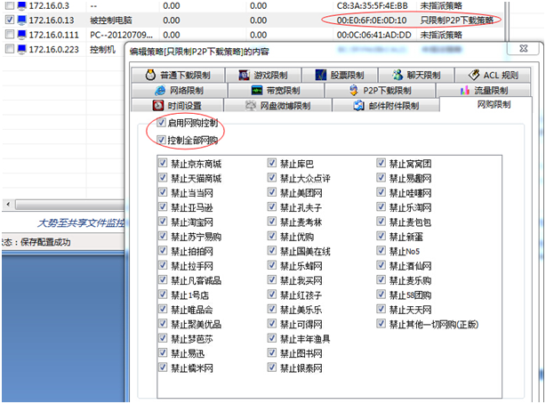Screen dimensions: 546x404
Task: Click 大势至共享文件监控 link
Action: (x=81, y=222)
